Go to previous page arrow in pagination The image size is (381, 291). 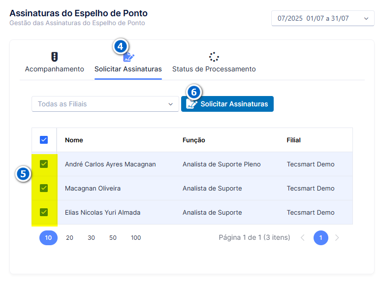[303, 237]
